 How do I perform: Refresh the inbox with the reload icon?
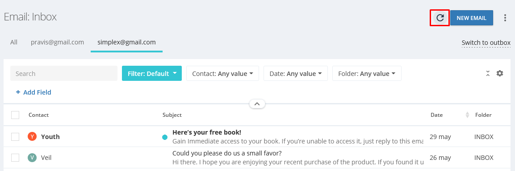tap(440, 18)
